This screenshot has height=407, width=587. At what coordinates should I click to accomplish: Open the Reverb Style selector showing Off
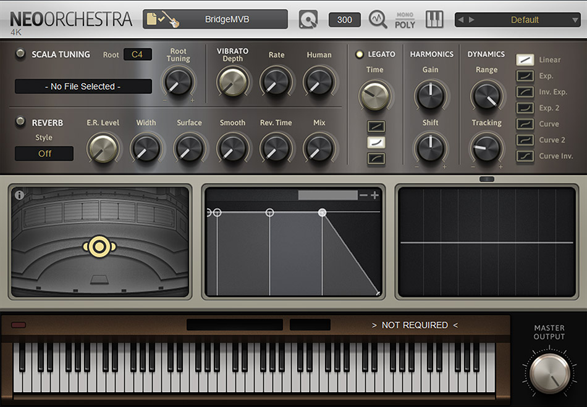pos(43,153)
